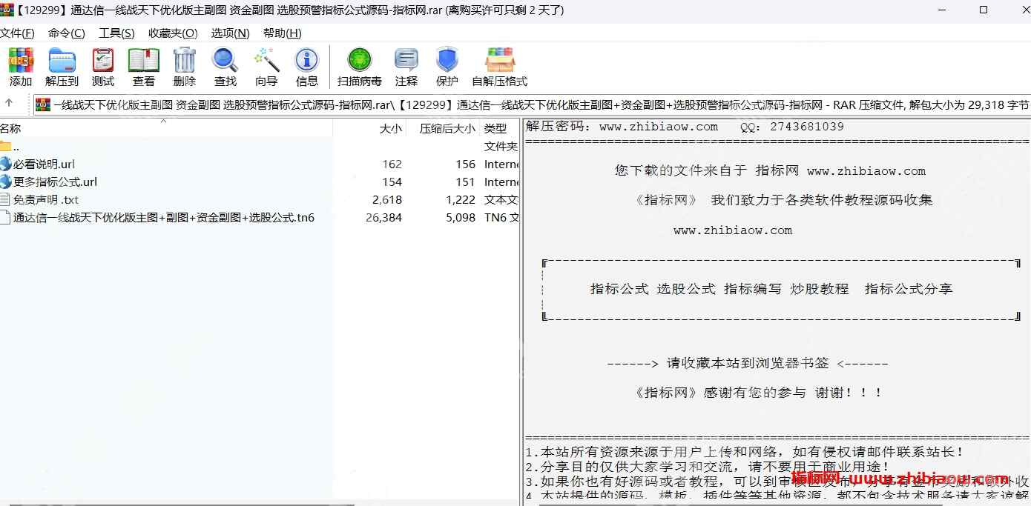The width and height of the screenshot is (1031, 506).
Task: Select the 必看说明.url file
Action: [44, 164]
